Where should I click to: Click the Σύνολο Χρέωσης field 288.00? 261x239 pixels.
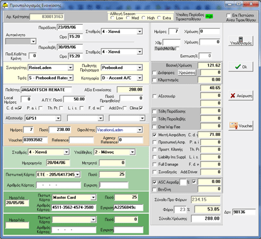[x=206, y=219]
